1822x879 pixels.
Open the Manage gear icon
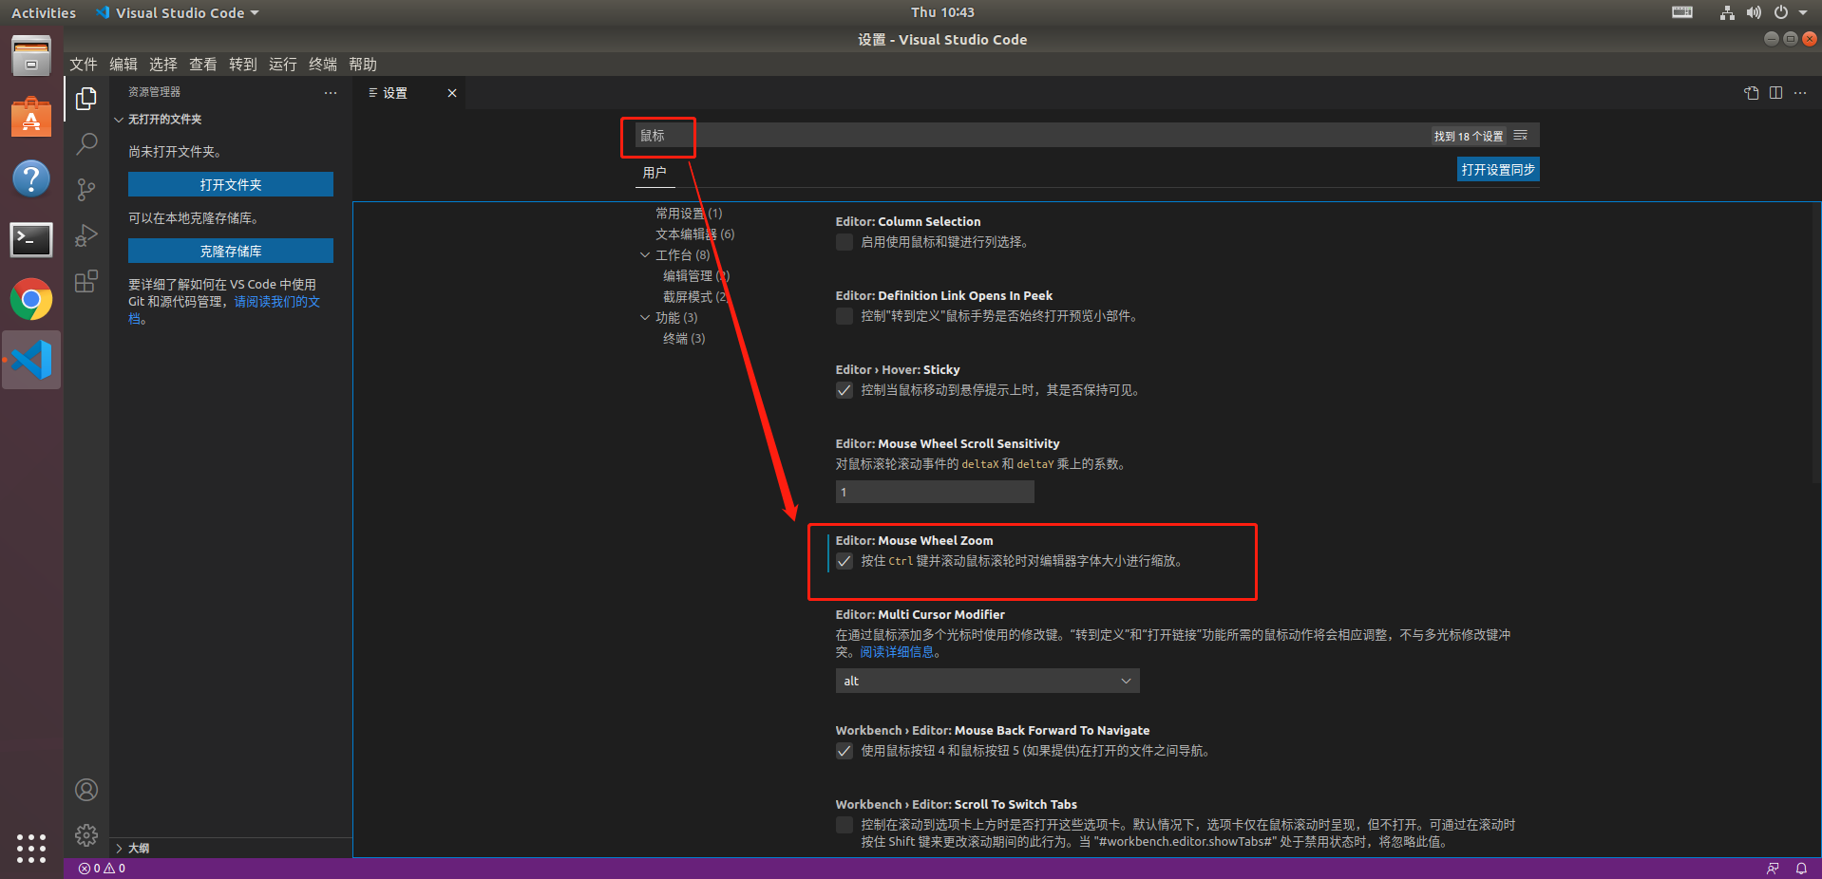pos(86,835)
